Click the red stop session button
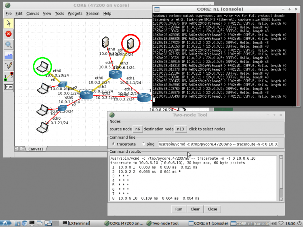Viewport: 303px width, 227px height. pos(8,34)
